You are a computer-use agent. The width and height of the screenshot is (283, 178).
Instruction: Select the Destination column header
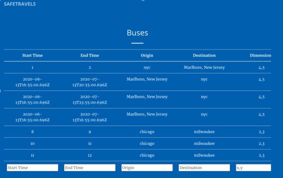coord(204,55)
